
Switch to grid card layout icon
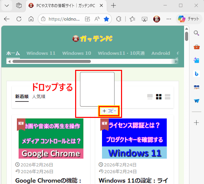tap(159, 97)
